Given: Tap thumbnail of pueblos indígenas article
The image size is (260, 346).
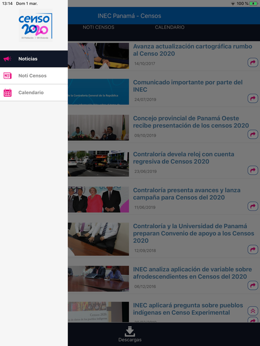Looking at the screenshot, I should (98, 312).
